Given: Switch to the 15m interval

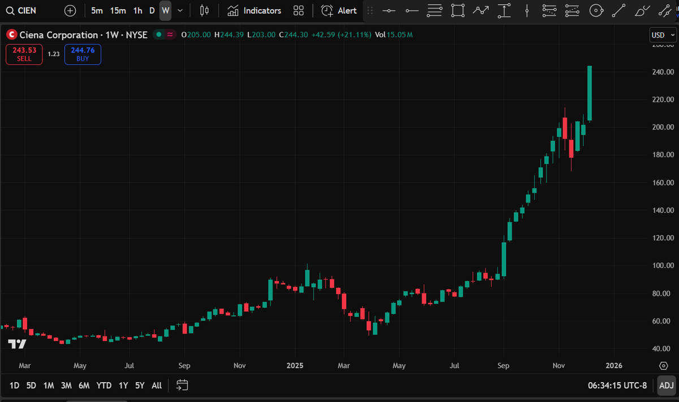Looking at the screenshot, I should [118, 10].
